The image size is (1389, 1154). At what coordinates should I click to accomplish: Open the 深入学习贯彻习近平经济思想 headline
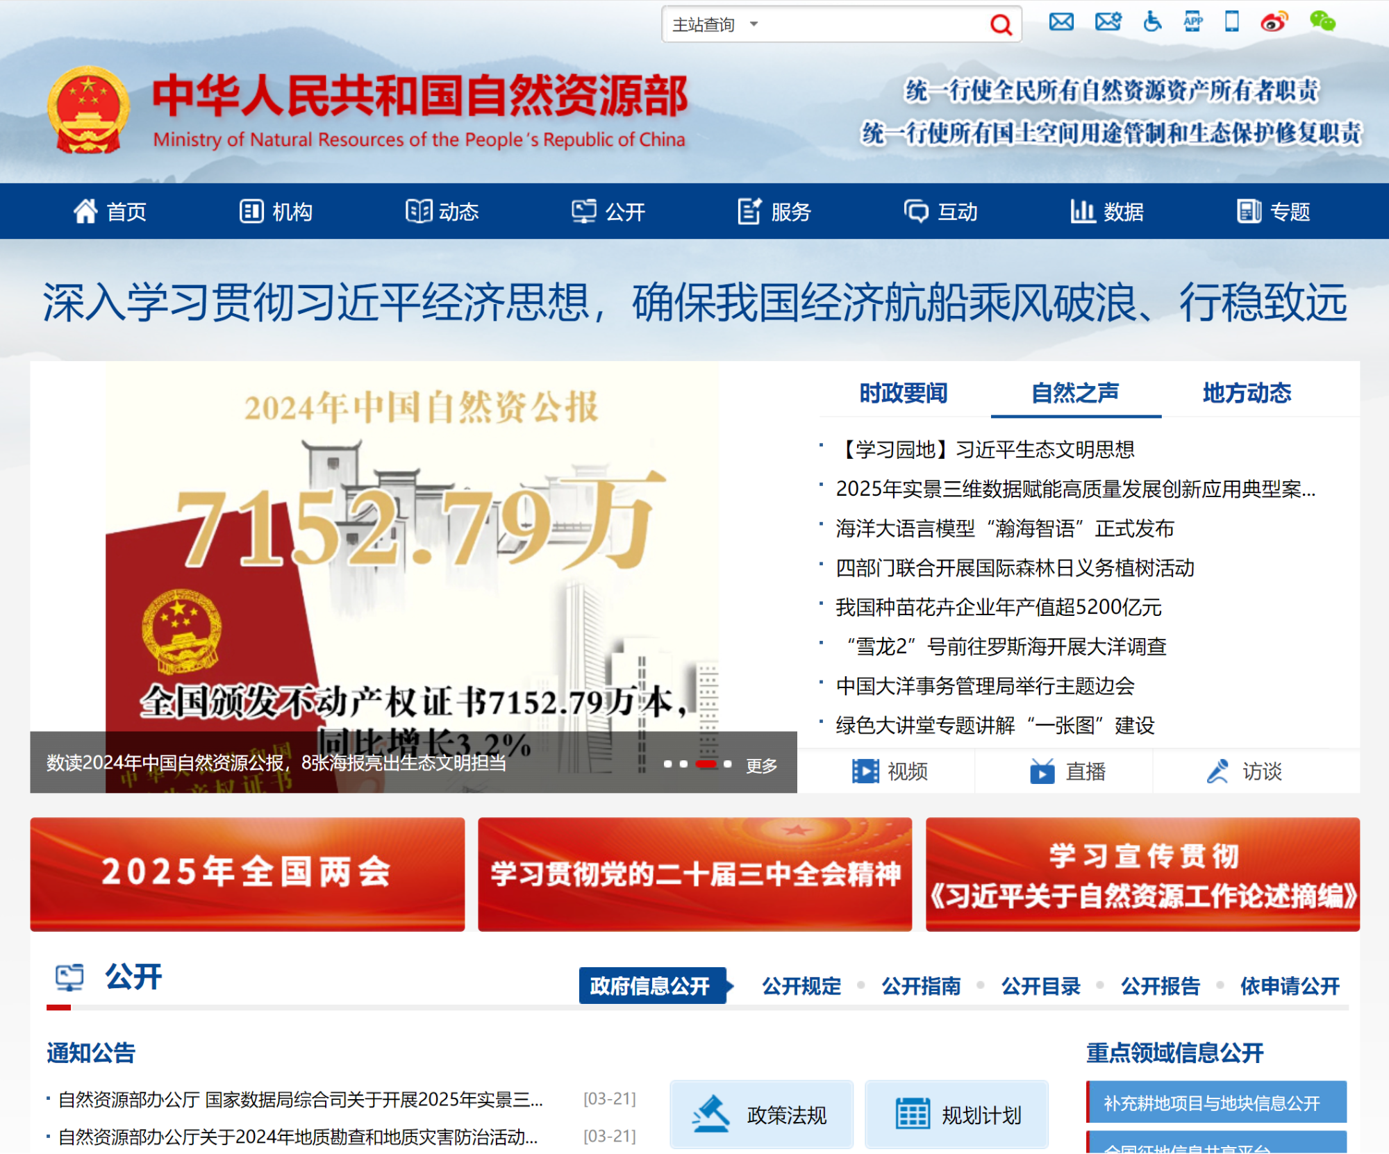coord(694,303)
